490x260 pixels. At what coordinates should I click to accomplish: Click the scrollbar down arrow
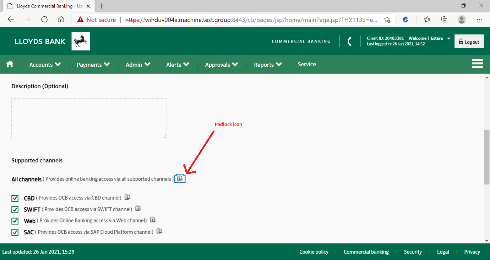[x=486, y=240]
